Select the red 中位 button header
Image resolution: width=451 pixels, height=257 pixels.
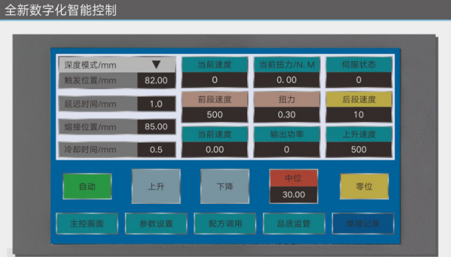coord(294,178)
